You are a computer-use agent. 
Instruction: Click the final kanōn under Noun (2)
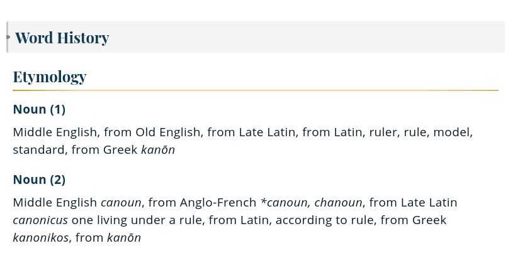(x=124, y=238)
